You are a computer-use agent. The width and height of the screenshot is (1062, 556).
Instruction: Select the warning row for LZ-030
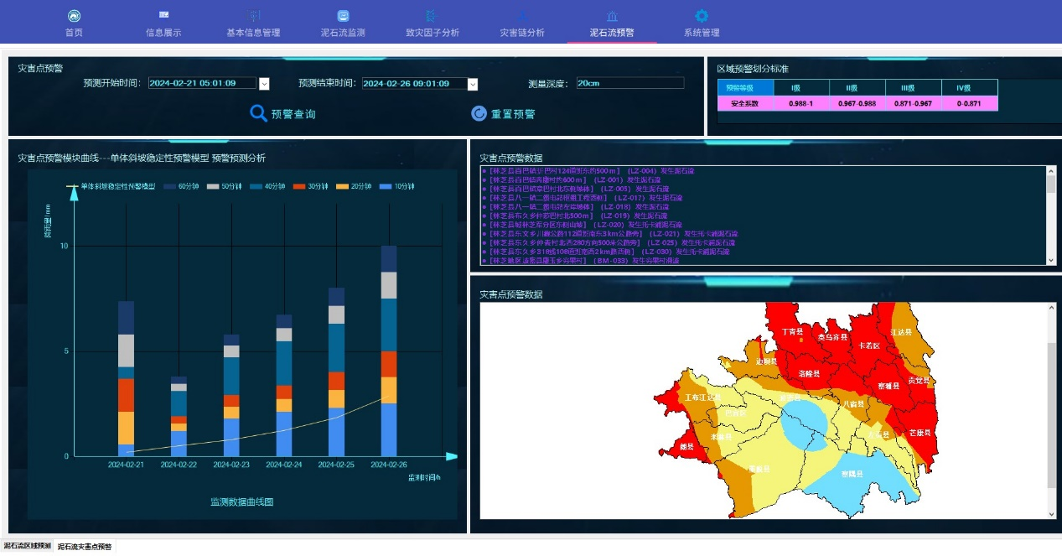click(605, 252)
